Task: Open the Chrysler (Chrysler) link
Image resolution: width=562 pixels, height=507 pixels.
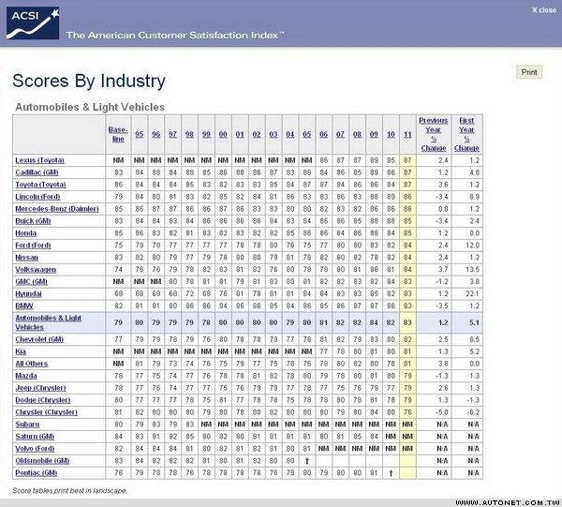Action: pos(46,412)
